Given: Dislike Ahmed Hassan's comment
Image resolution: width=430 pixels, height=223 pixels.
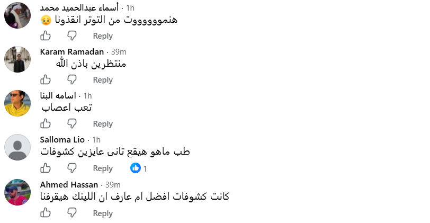Looking at the screenshot, I should tap(72, 213).
